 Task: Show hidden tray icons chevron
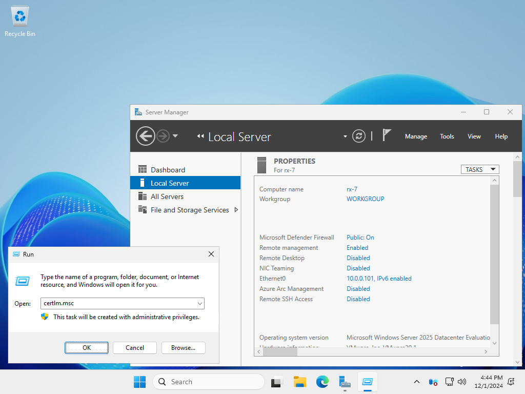[416, 382]
